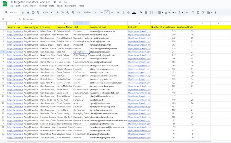Click the source link in row 5
This screenshot has height=143, width=231.
tap(15, 41)
